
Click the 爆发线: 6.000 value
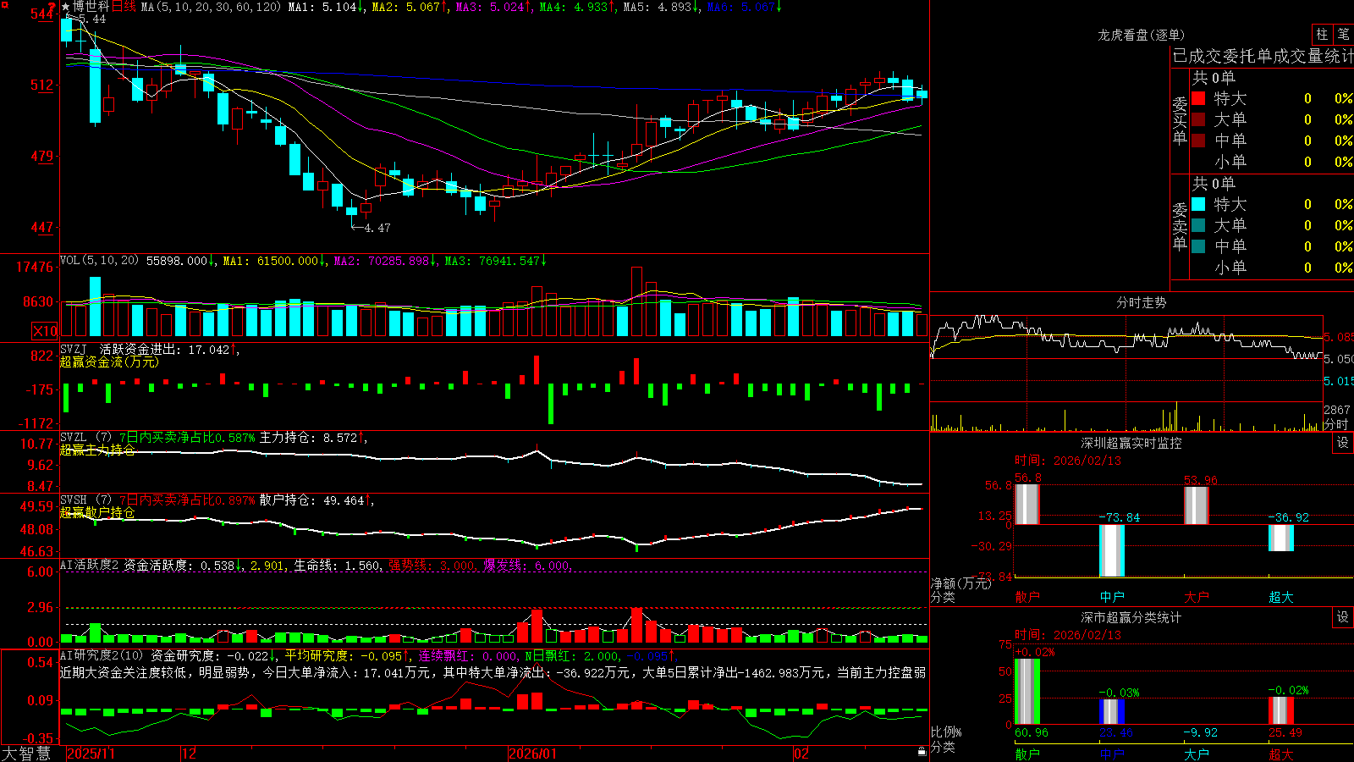point(527,565)
